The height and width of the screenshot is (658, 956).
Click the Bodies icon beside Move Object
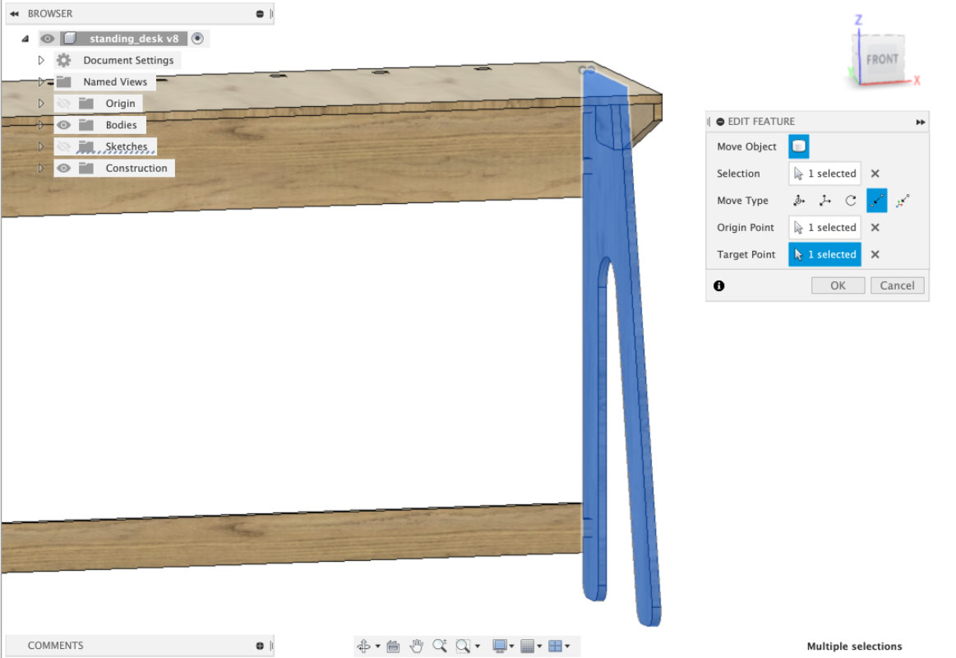point(799,146)
